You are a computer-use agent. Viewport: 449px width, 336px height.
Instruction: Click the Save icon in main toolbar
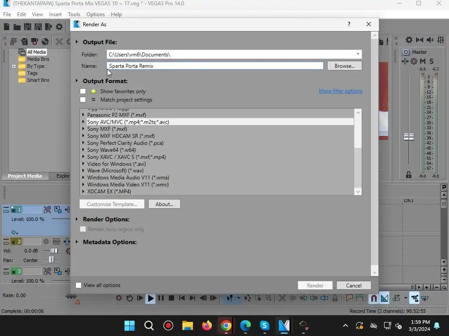tap(28, 27)
